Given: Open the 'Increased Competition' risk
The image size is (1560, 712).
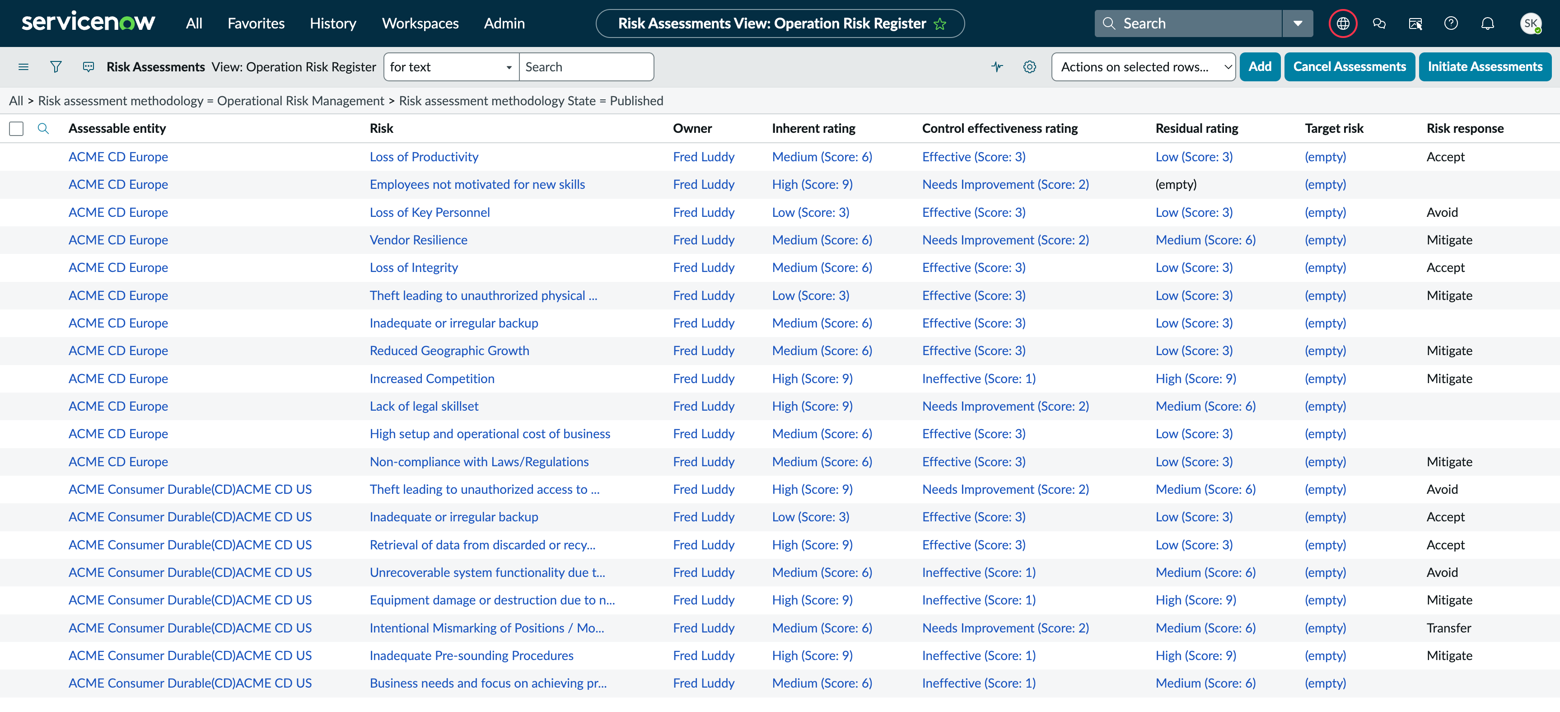Looking at the screenshot, I should (x=432, y=378).
